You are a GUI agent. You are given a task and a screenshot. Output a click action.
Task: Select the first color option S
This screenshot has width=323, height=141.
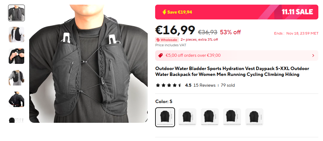pyautogui.click(x=165, y=117)
